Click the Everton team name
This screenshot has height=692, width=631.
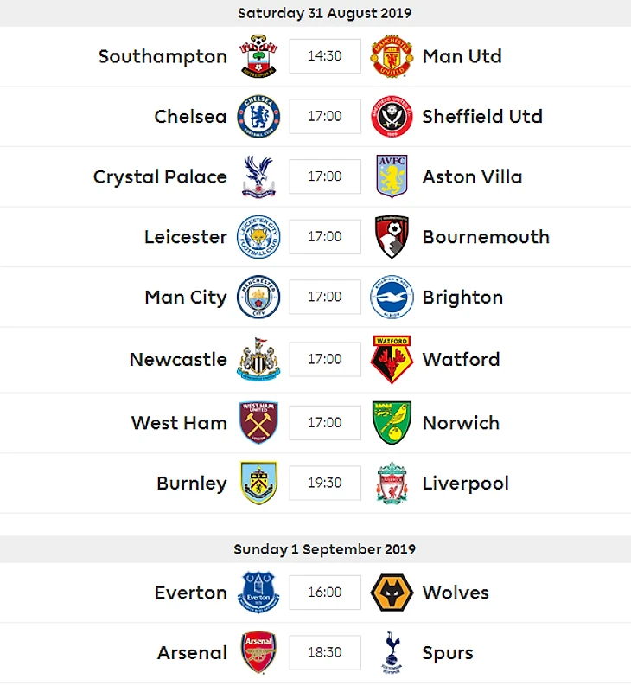[190, 593]
